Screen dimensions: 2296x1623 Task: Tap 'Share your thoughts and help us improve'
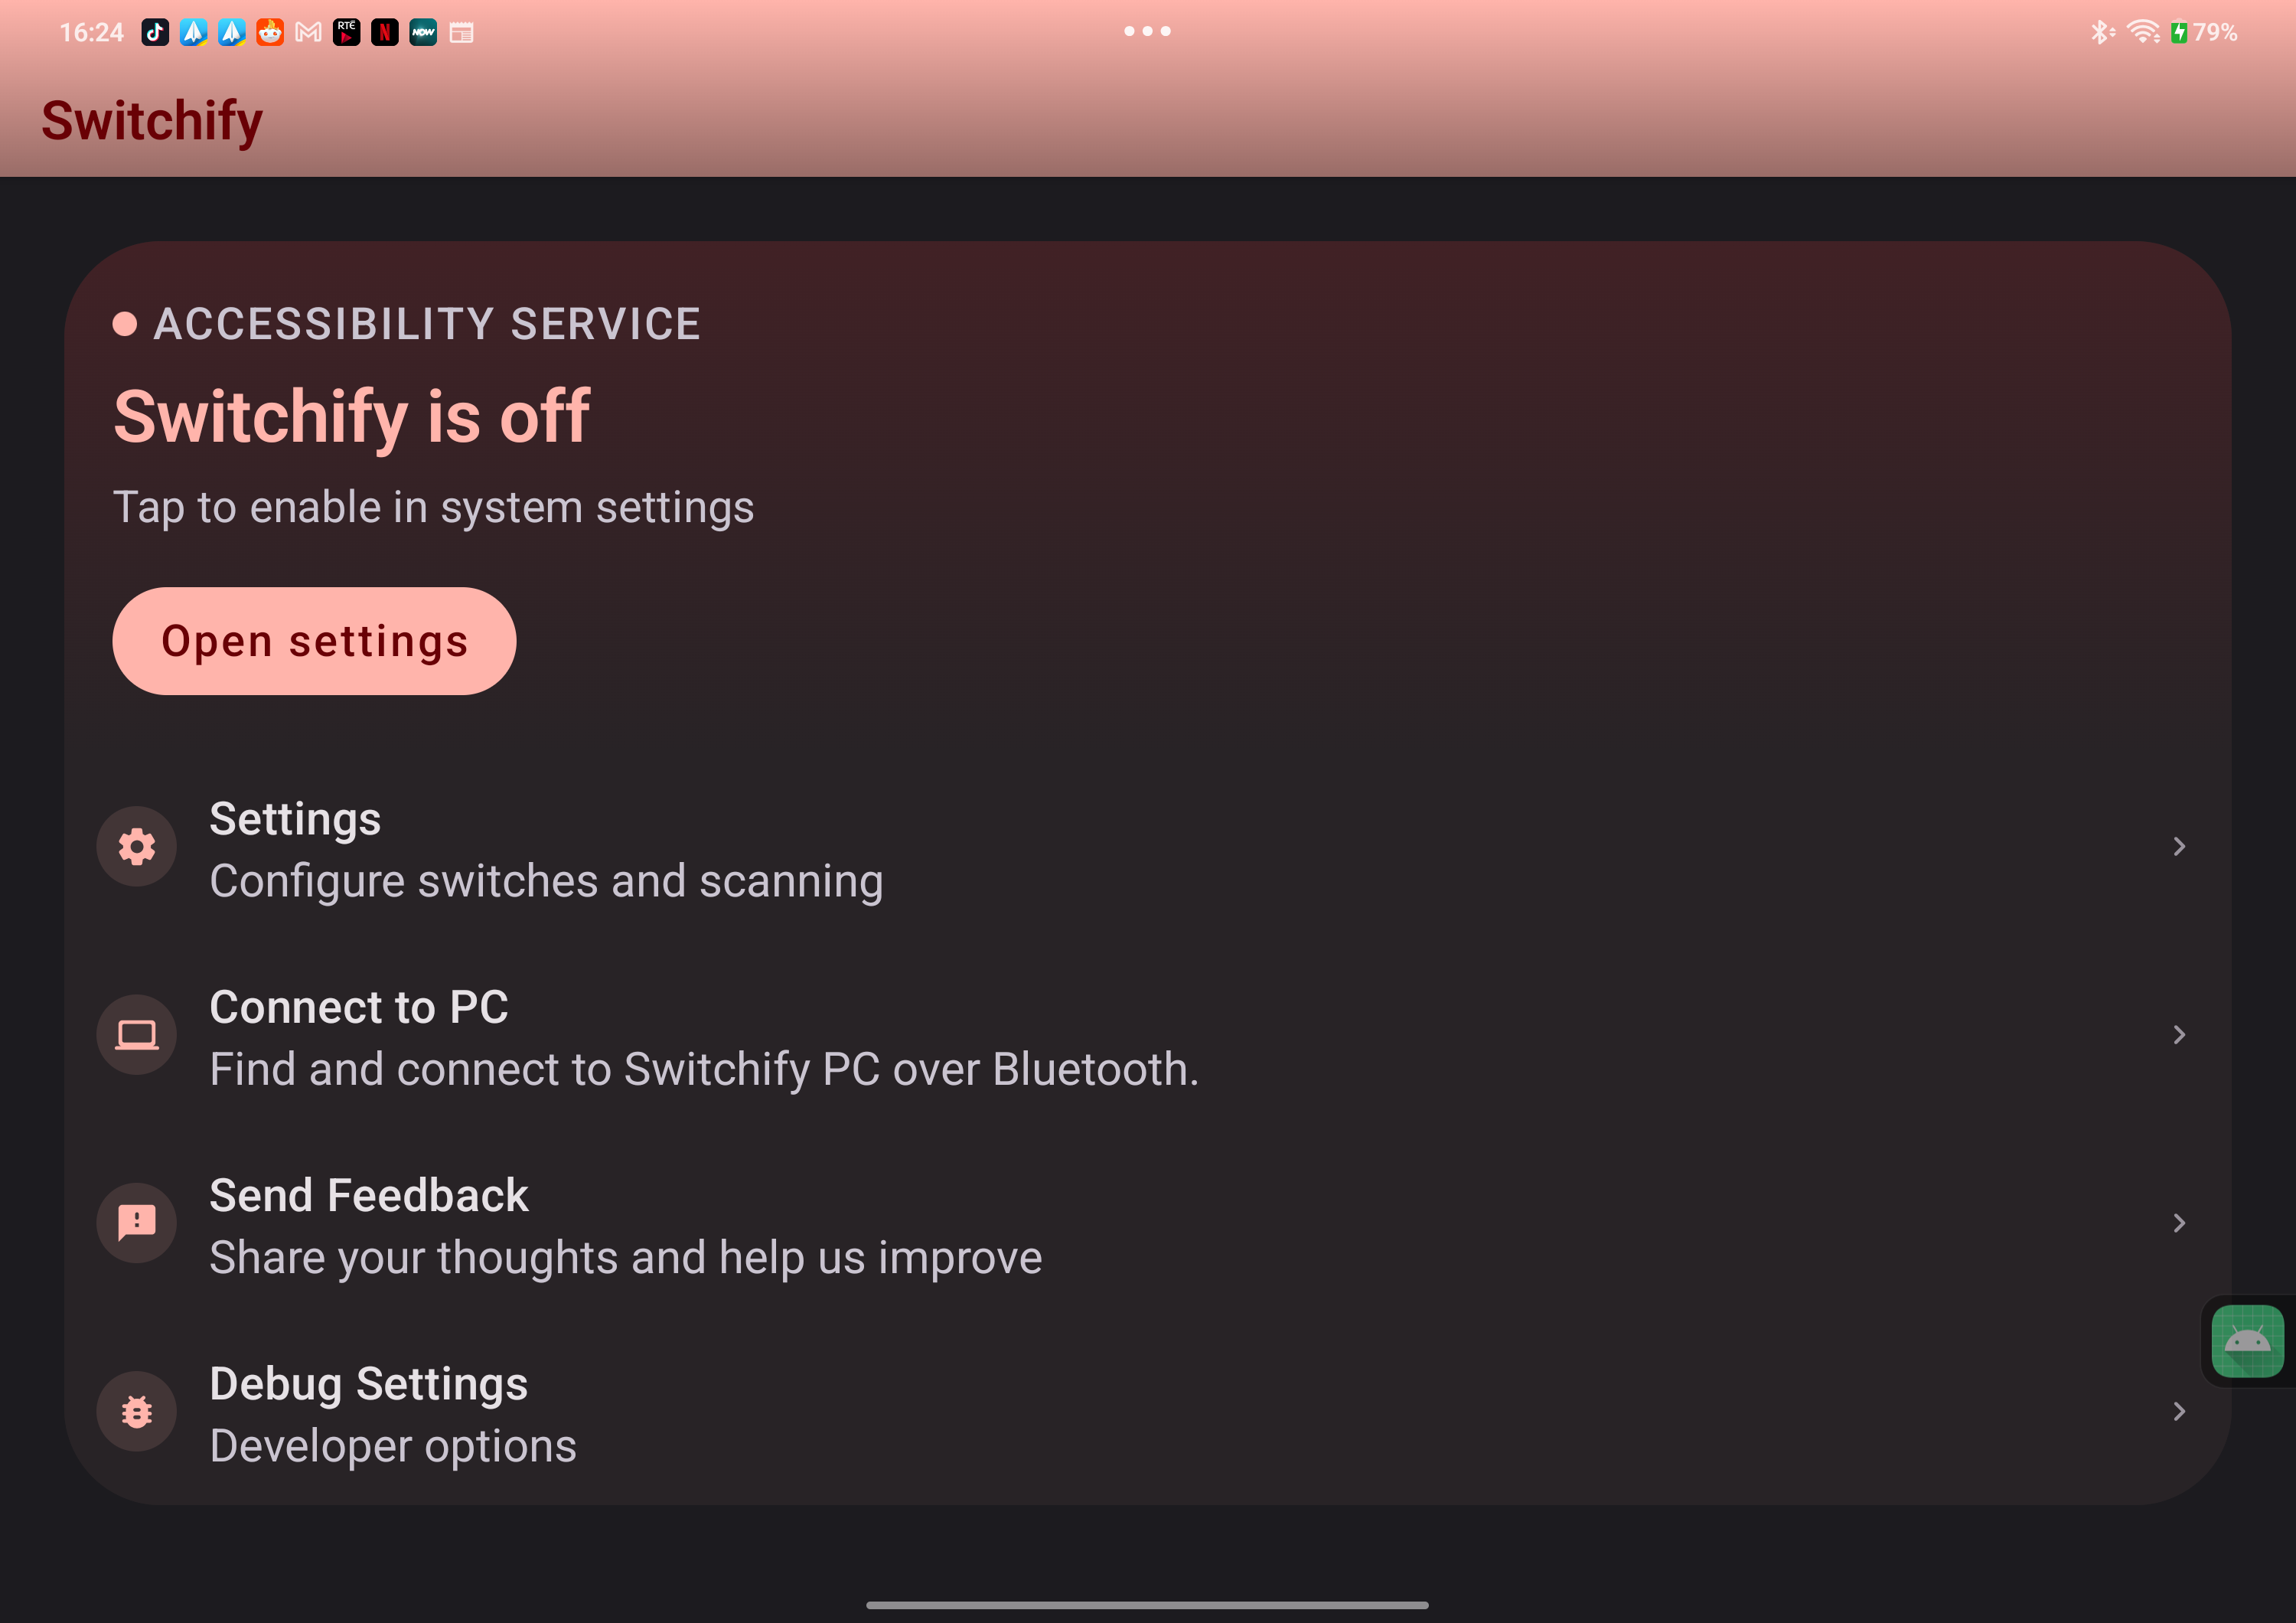[626, 1258]
